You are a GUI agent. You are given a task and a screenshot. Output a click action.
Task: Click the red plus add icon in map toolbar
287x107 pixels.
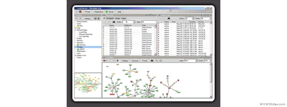coord(105,61)
